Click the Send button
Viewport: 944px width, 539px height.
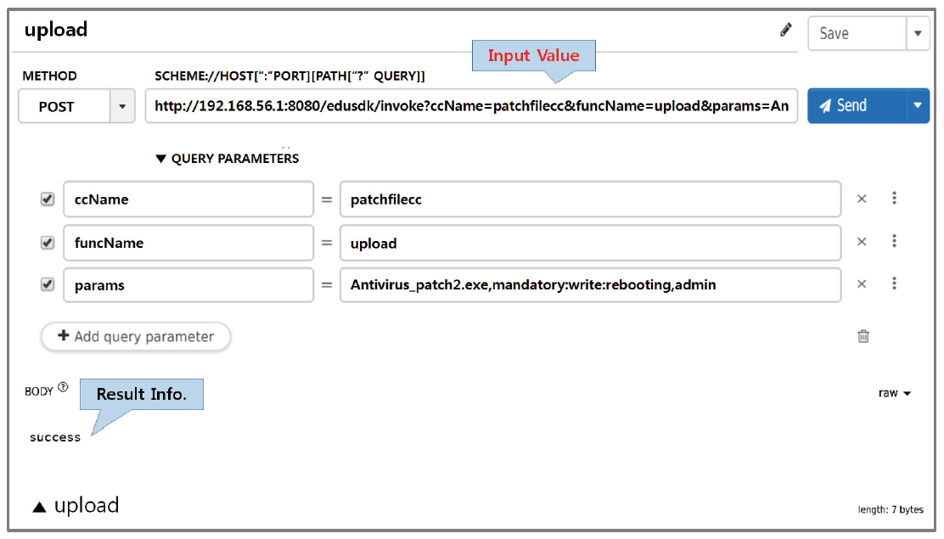pyautogui.click(x=856, y=106)
